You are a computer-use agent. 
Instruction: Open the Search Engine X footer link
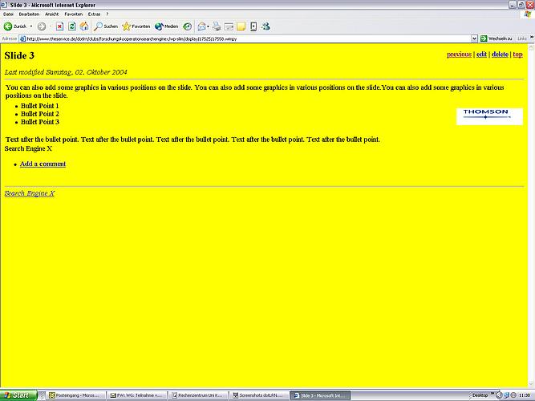coord(30,193)
